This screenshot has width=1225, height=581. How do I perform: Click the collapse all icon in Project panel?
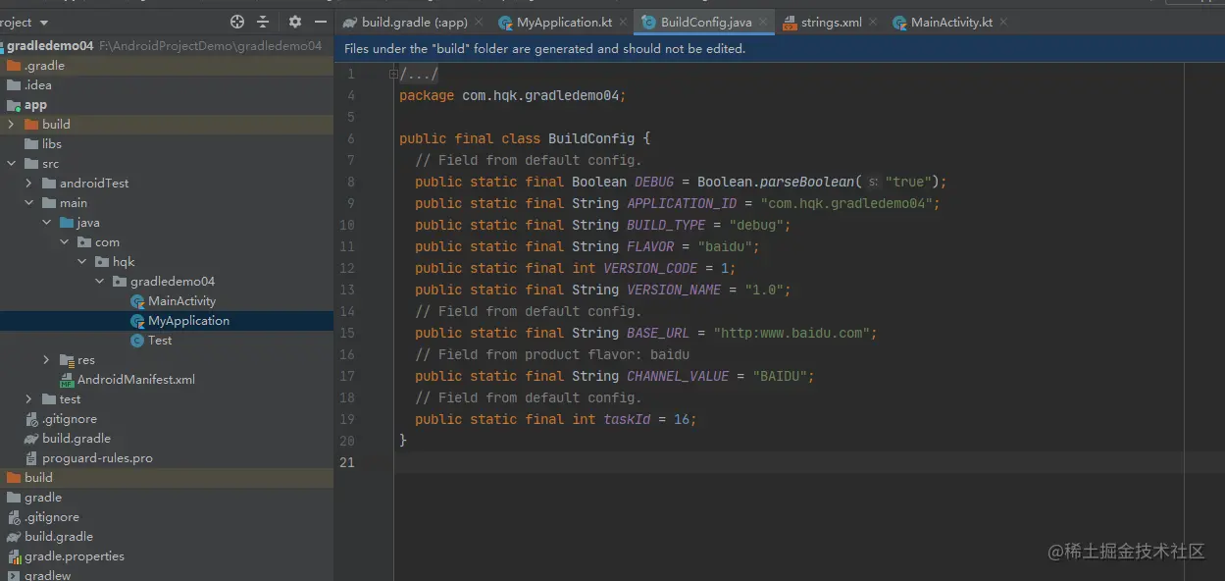[263, 22]
